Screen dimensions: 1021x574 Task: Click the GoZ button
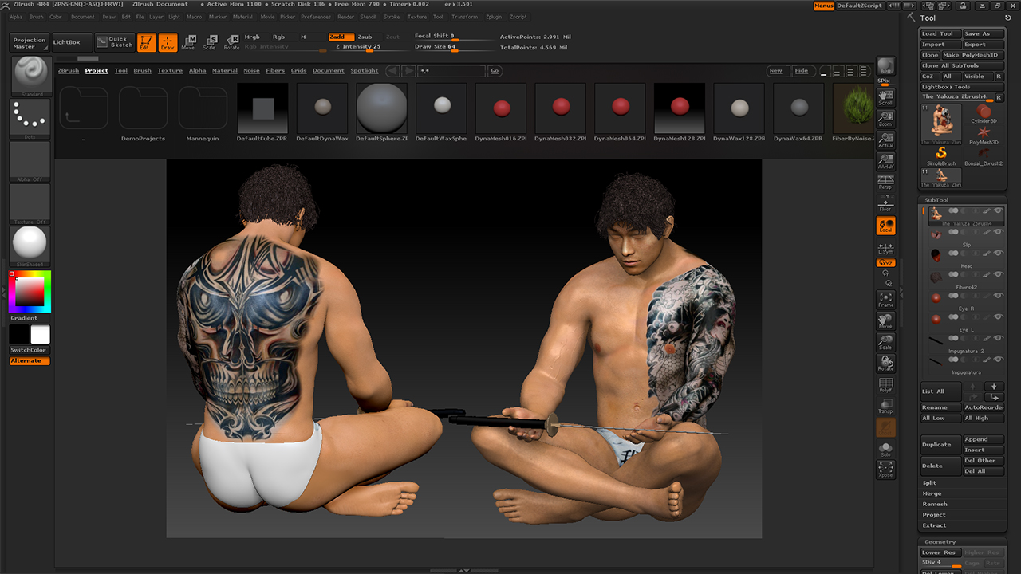point(928,77)
